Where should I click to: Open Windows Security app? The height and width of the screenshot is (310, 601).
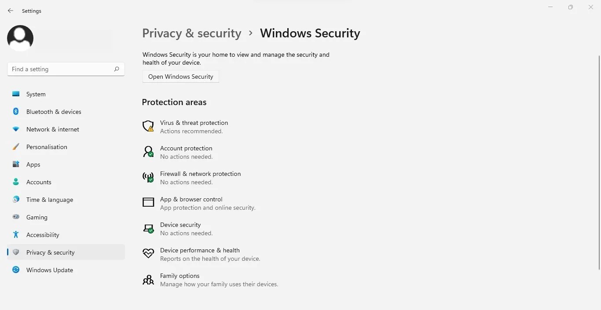(x=180, y=77)
